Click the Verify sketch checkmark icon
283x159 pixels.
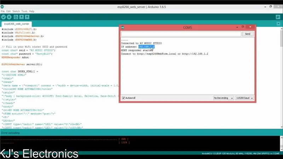click(4, 17)
